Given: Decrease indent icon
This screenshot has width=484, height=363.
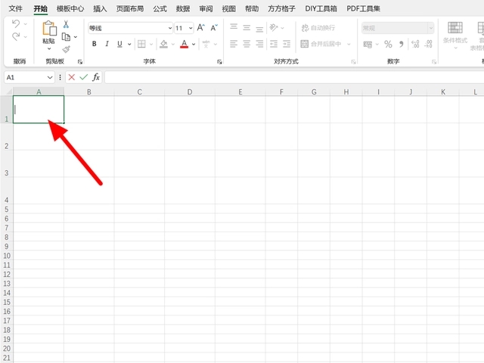Looking at the screenshot, I should 274,44.
